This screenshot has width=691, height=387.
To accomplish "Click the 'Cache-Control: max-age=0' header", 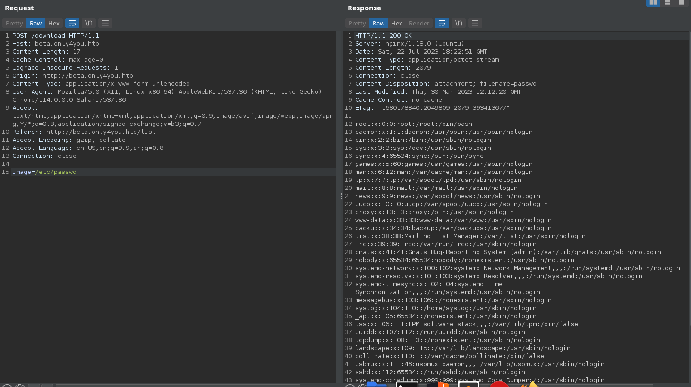I will pyautogui.click(x=58, y=59).
